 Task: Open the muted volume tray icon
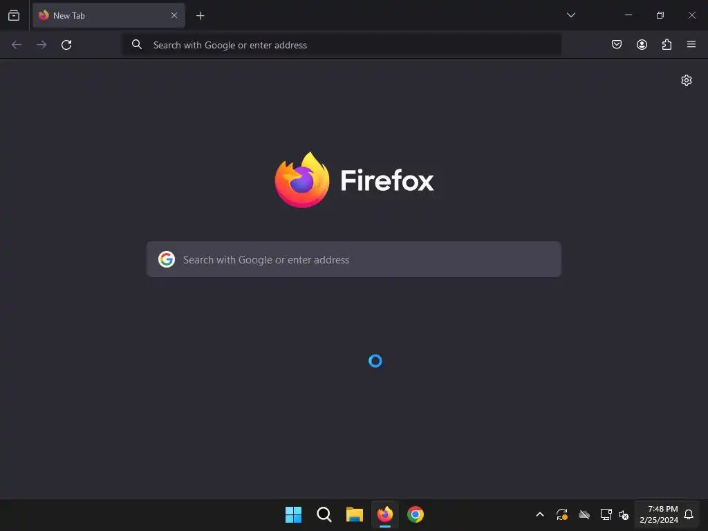point(624,514)
